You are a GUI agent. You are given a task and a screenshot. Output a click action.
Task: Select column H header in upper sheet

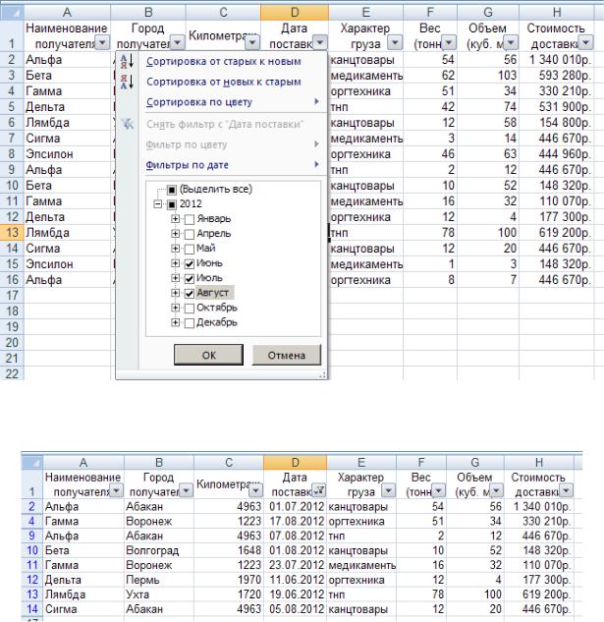(557, 13)
